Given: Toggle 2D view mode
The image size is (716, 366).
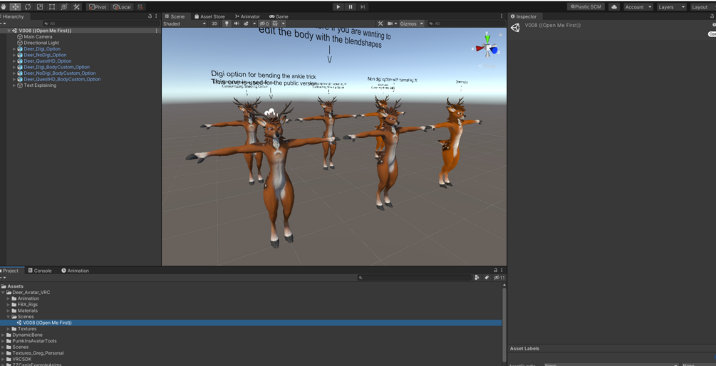Looking at the screenshot, I should (214, 23).
